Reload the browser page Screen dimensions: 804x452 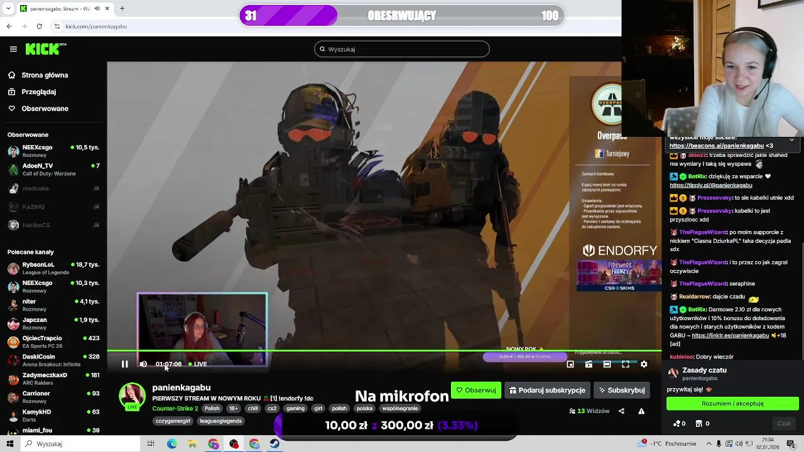[x=39, y=26]
